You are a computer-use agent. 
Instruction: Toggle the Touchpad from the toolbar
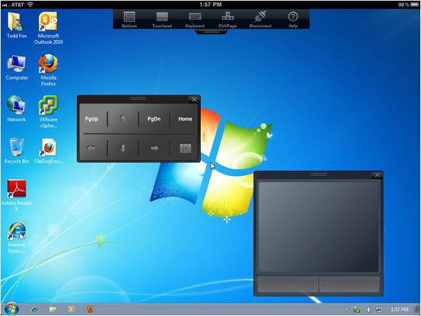(162, 19)
